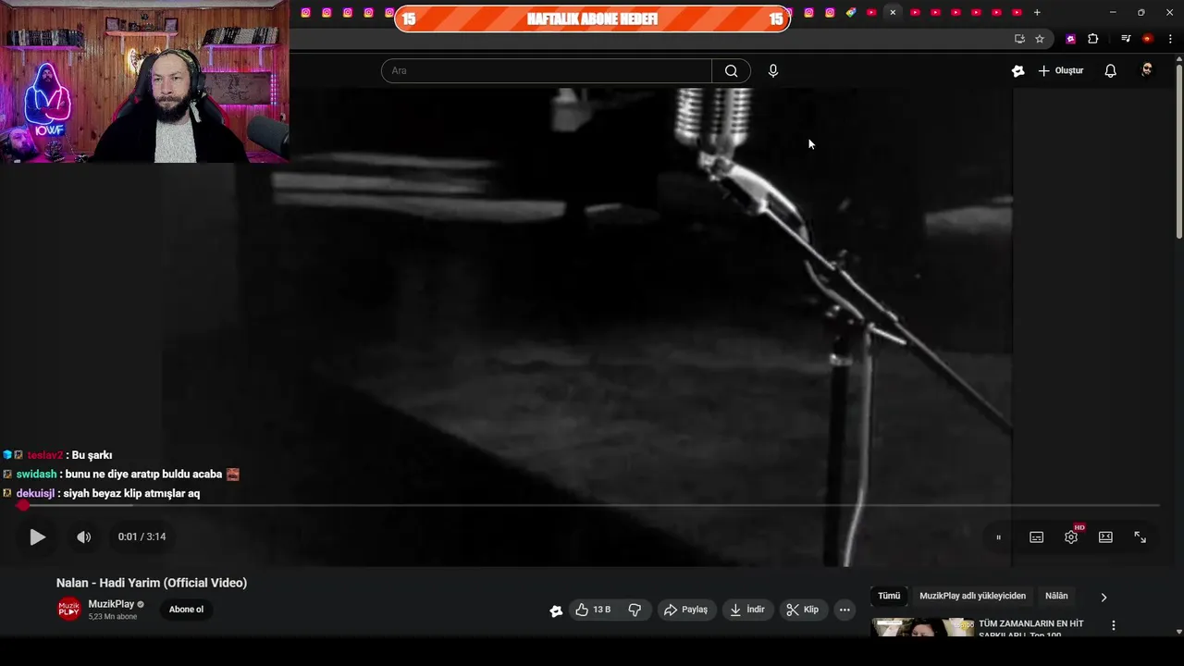Open the media control music-note icon

click(x=1126, y=39)
